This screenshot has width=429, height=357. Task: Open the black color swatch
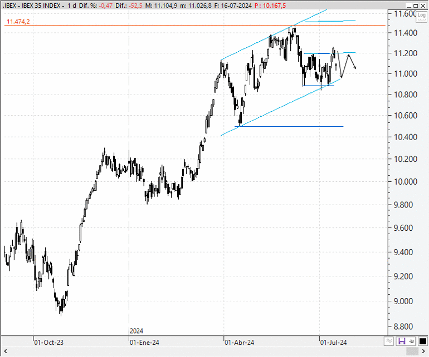pos(422,341)
